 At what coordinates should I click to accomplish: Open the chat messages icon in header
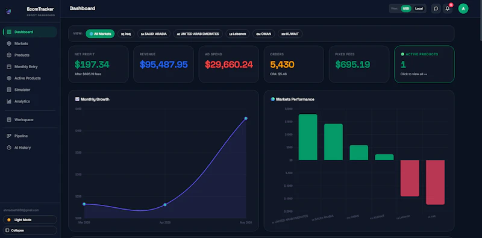click(x=436, y=8)
